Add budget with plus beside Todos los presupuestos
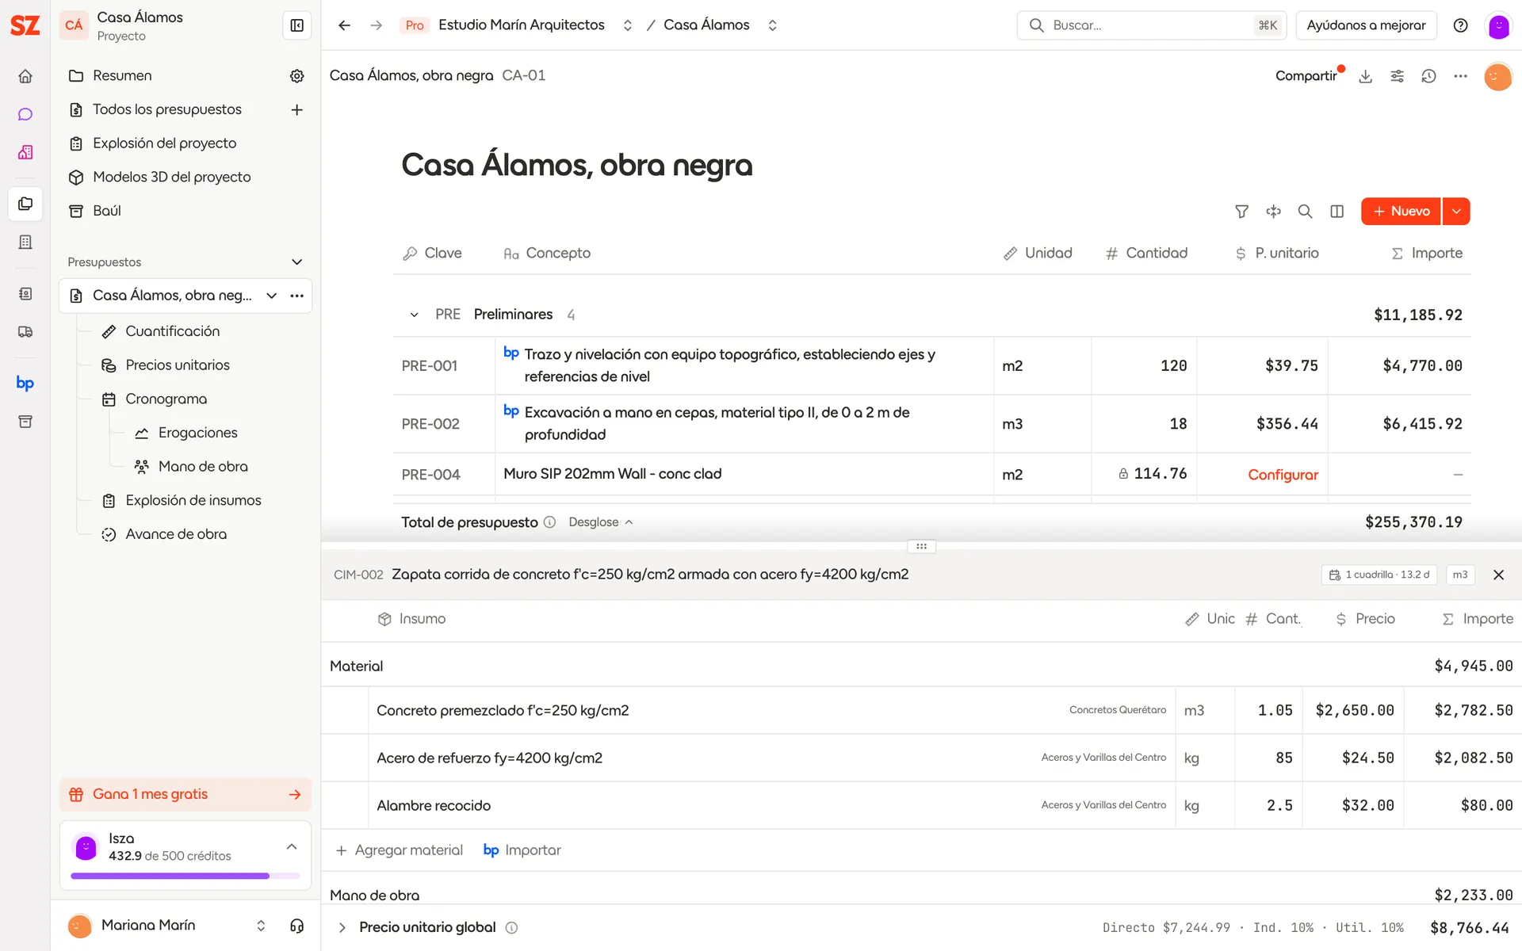This screenshot has width=1522, height=951. [x=297, y=110]
